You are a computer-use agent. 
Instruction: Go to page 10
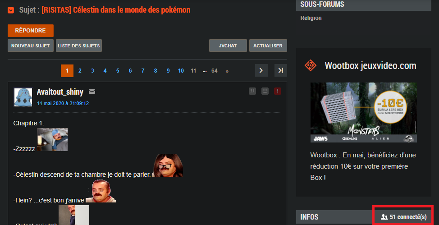coord(181,71)
